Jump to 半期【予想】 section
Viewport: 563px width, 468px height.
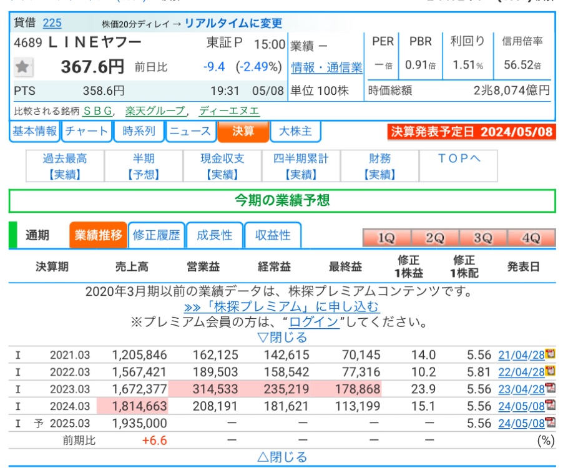pyautogui.click(x=144, y=166)
